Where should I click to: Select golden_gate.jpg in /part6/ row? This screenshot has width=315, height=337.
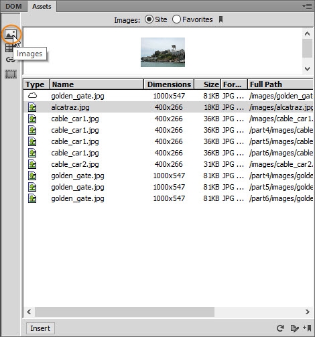coord(78,198)
